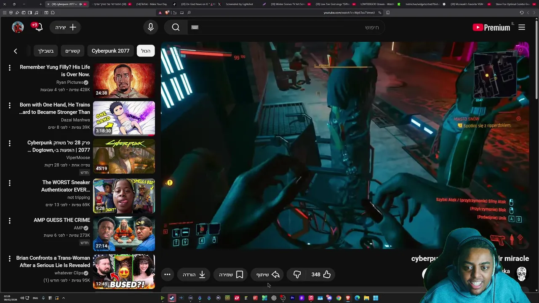Reload the page from the browser toolbar

click(522, 13)
